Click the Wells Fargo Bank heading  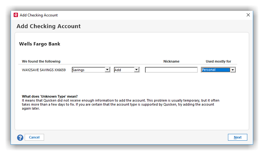40,44
